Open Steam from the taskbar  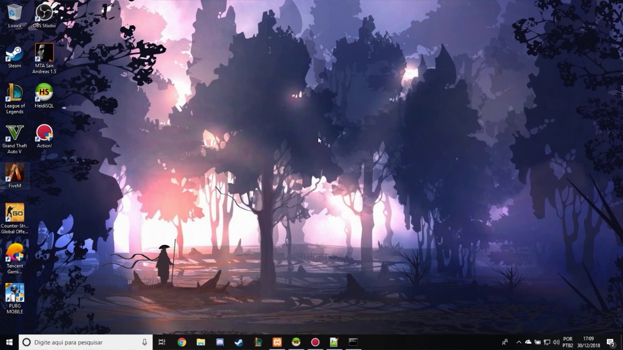point(238,342)
